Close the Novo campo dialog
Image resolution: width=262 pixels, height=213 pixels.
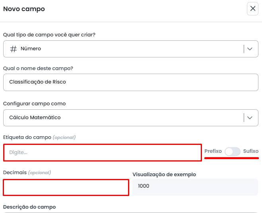pos(252,9)
